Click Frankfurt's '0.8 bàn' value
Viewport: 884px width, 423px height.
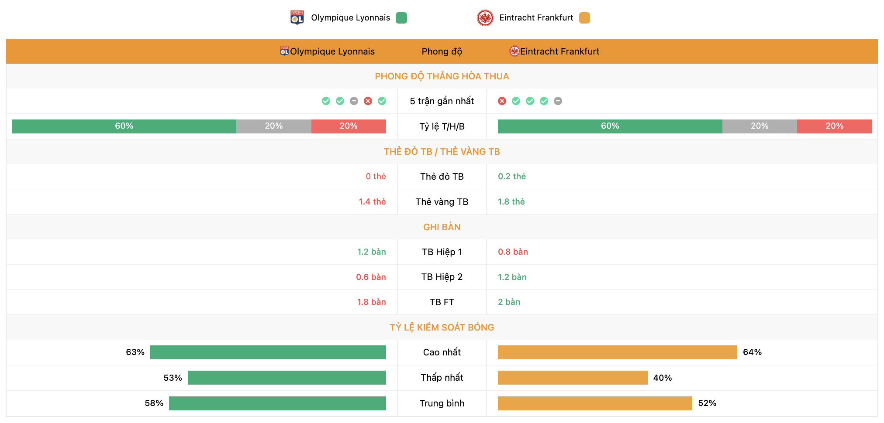coord(513,252)
